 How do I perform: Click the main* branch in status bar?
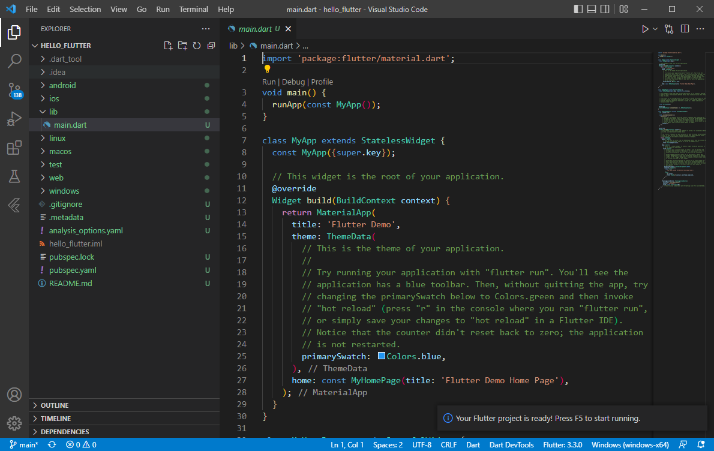coord(24,444)
